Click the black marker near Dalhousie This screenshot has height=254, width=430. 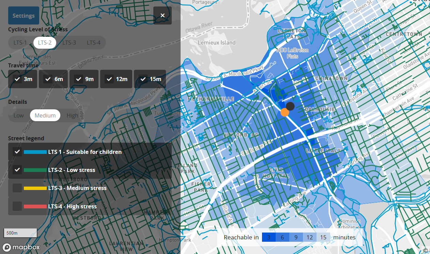pyautogui.click(x=290, y=106)
